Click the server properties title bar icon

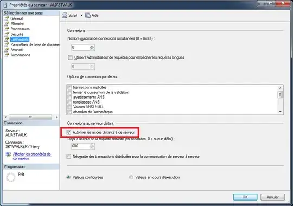[5, 5]
